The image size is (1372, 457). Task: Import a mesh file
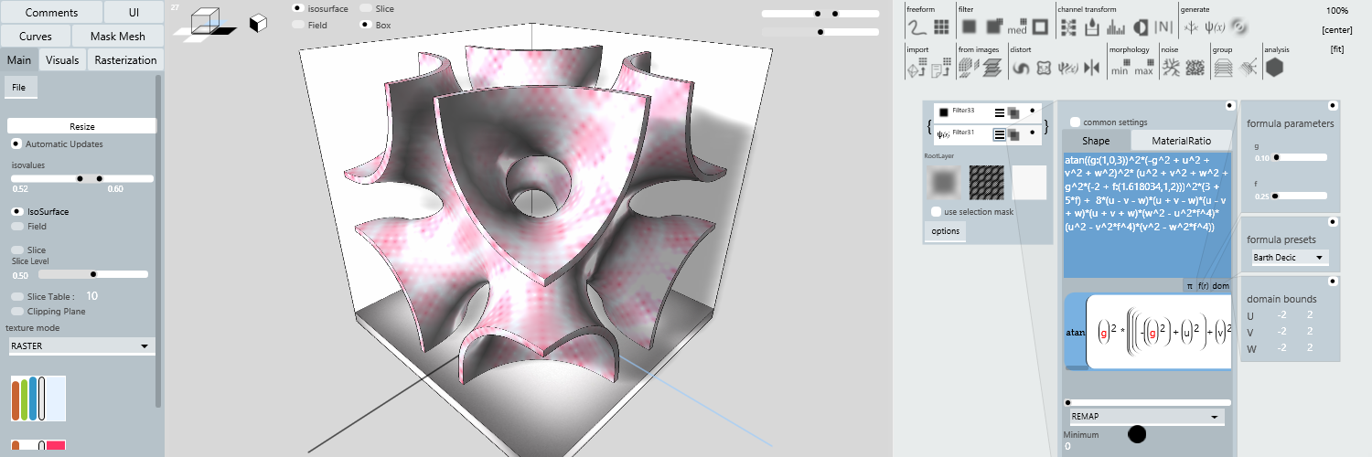click(916, 67)
